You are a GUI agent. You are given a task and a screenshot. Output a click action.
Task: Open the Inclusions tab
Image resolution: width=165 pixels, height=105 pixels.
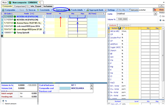click(x=48, y=6)
